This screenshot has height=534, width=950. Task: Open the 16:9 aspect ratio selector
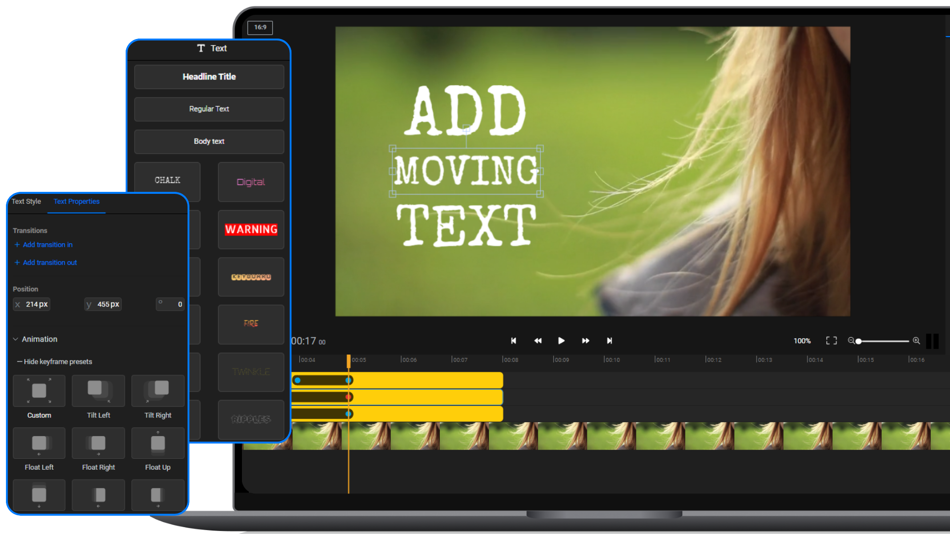260,28
